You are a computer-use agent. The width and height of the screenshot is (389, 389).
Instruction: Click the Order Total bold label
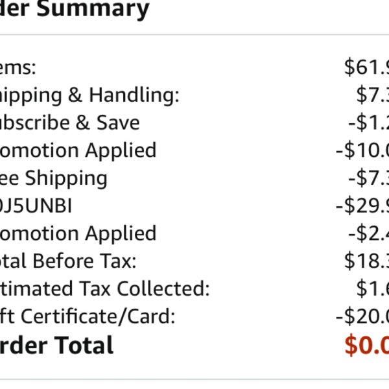coord(56,345)
